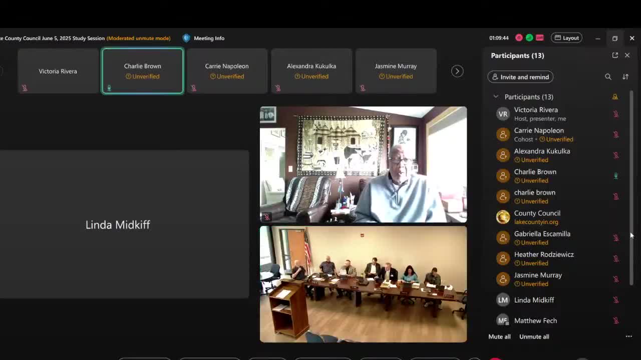The image size is (641, 360).
Task: Click Carrie Napoleon's avatar icon
Action: tap(503, 134)
